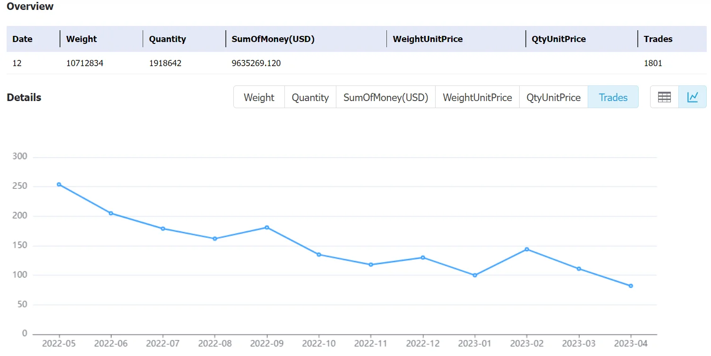Click the 2022-08 data point on chart
Screen dimensions: 711x356
pos(215,239)
